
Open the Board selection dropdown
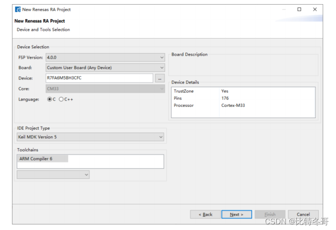pos(105,68)
